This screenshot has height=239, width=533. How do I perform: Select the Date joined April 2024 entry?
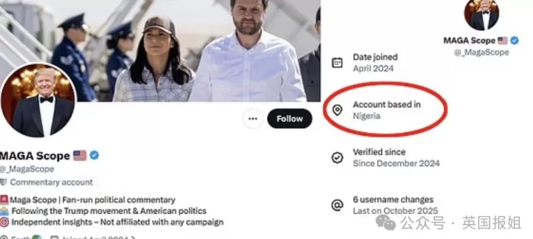375,63
